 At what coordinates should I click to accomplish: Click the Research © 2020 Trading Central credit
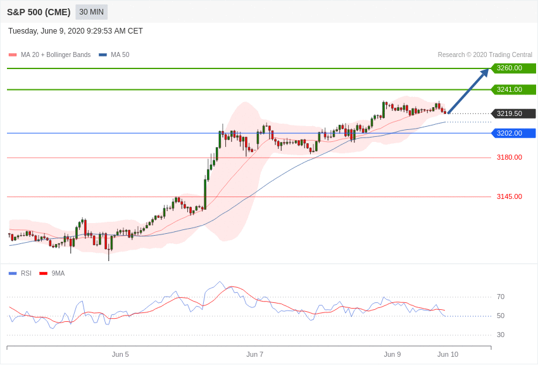pyautogui.click(x=485, y=55)
